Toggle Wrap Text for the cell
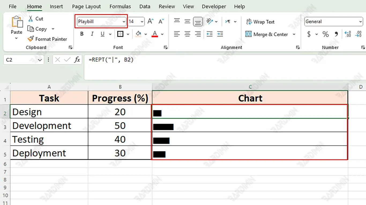The height and width of the screenshot is (205, 366). tap(260, 22)
